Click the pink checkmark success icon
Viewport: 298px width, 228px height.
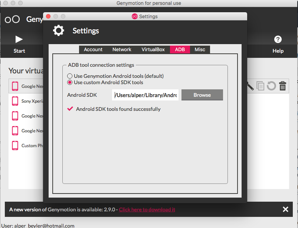tap(70, 109)
